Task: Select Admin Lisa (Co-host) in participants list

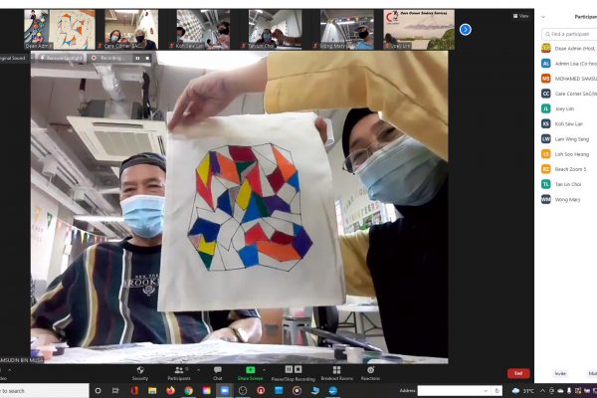Action: tap(569, 64)
